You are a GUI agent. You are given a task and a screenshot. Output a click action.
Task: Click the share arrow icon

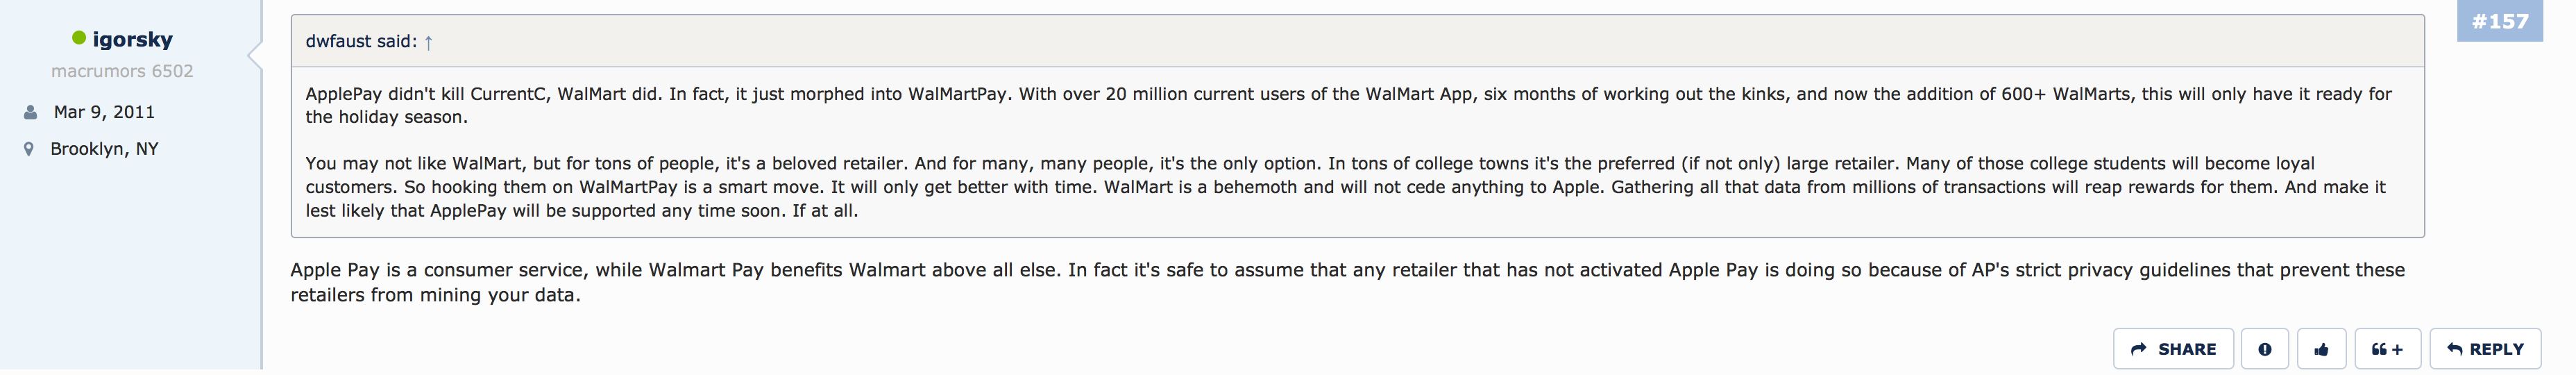coord(2138,349)
